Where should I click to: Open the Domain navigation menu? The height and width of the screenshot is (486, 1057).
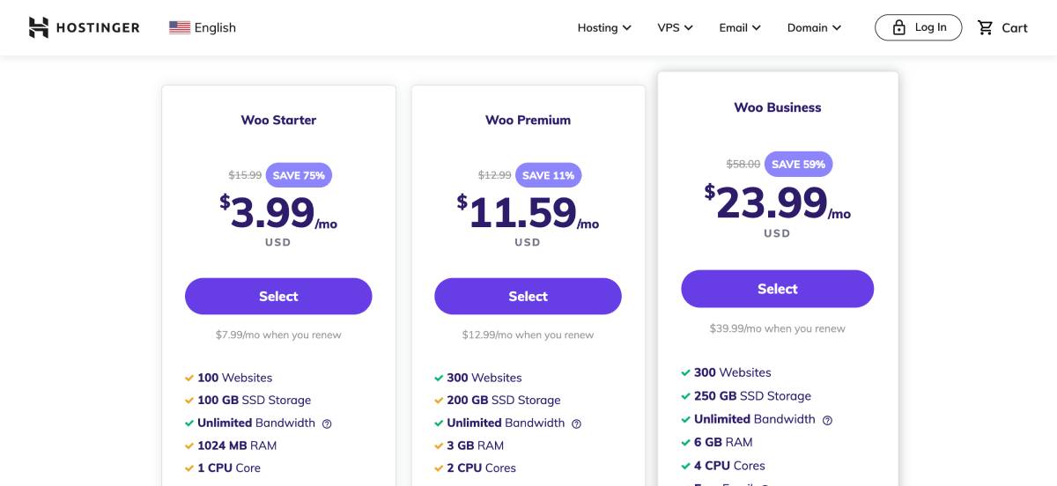pos(814,27)
